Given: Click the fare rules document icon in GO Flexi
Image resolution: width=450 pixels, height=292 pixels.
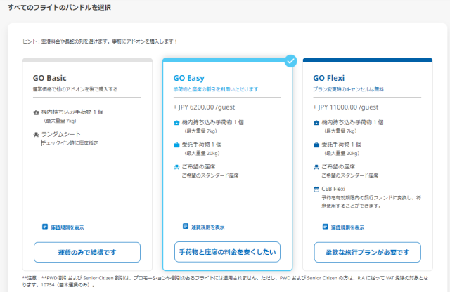Looking at the screenshot, I should coord(325,227).
